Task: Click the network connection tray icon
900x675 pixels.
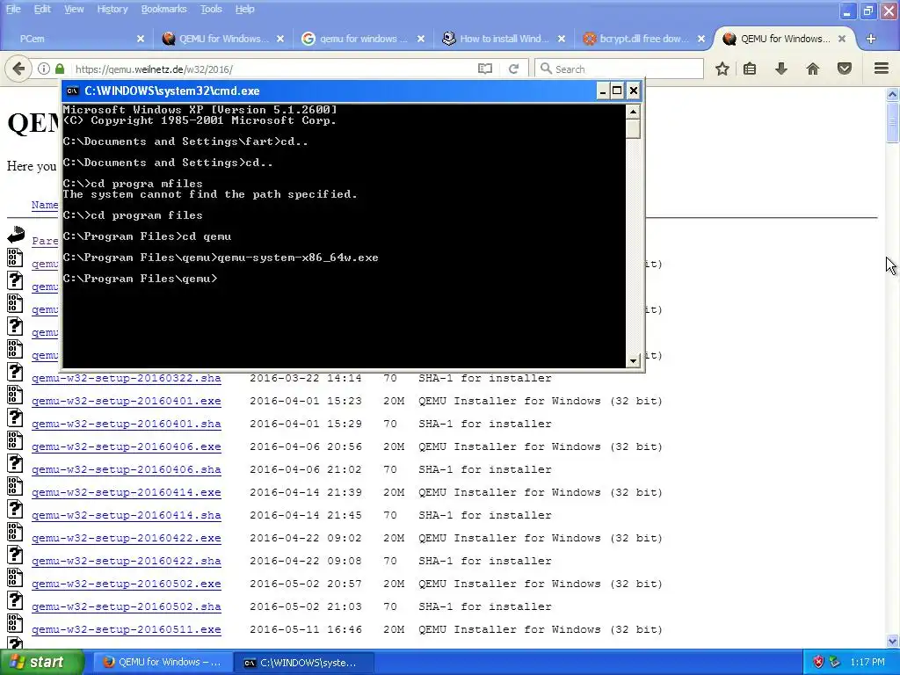Action: pyautogui.click(x=835, y=662)
